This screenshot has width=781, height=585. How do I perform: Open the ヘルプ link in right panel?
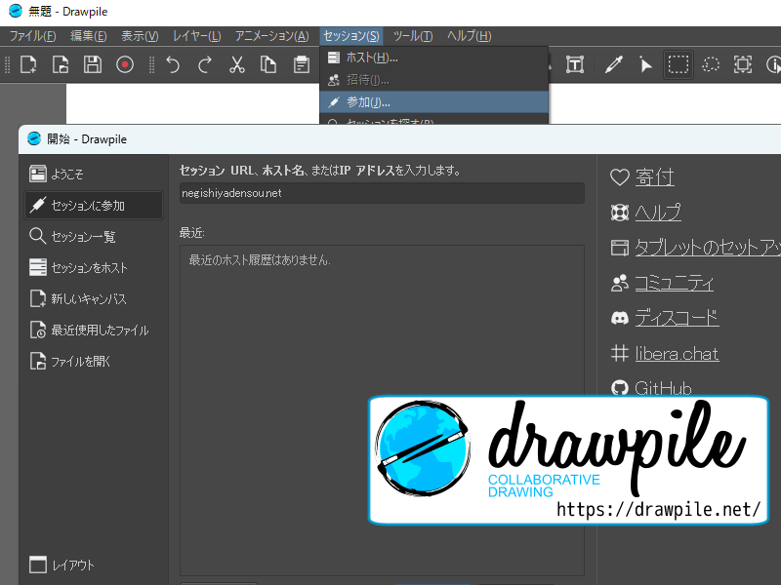(657, 213)
